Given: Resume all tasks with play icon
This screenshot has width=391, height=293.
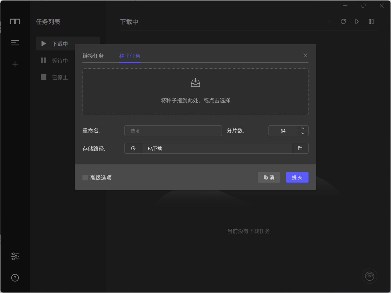Looking at the screenshot, I should pos(357,21).
